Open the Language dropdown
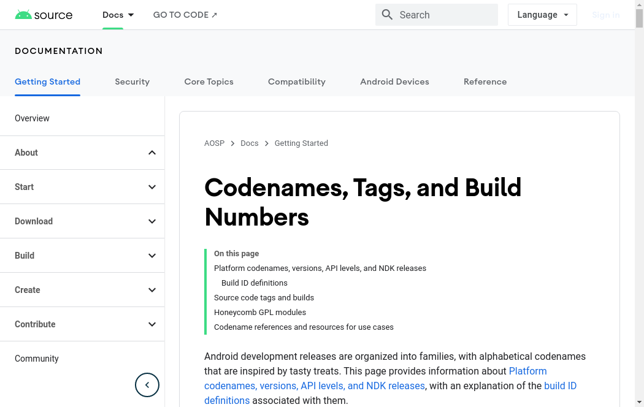 (x=542, y=15)
